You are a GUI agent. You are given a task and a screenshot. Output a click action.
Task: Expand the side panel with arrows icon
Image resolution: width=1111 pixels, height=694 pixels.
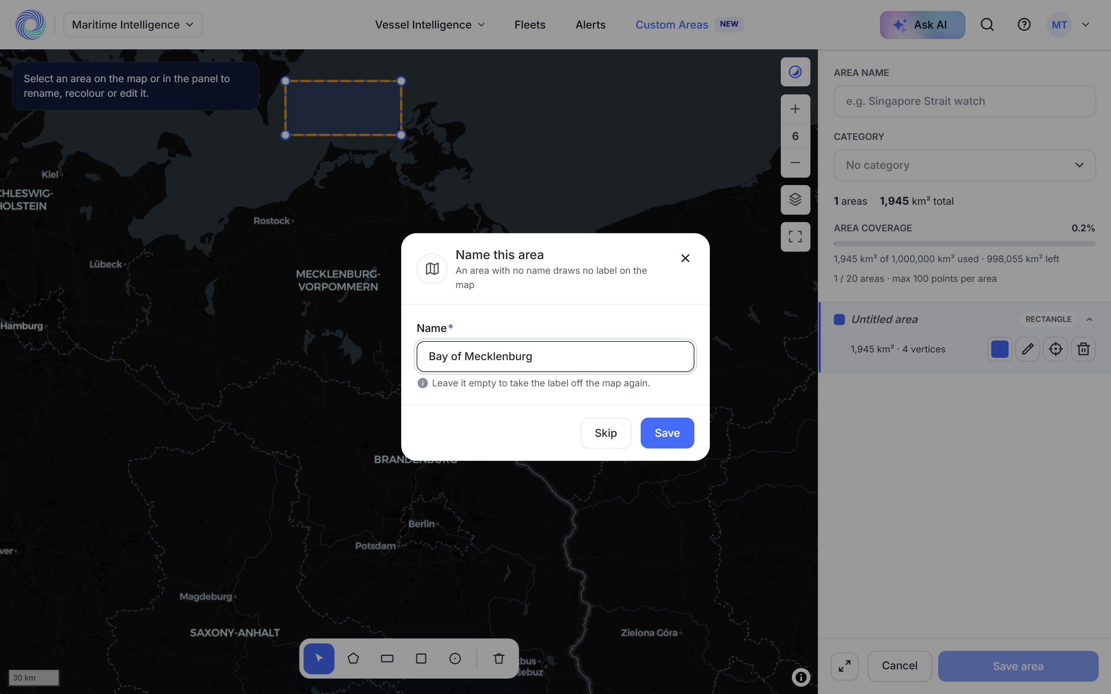coord(844,666)
